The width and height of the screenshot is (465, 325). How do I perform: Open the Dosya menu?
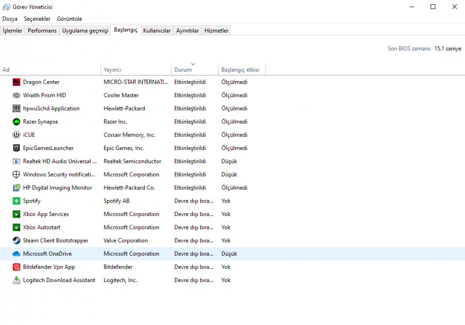10,19
